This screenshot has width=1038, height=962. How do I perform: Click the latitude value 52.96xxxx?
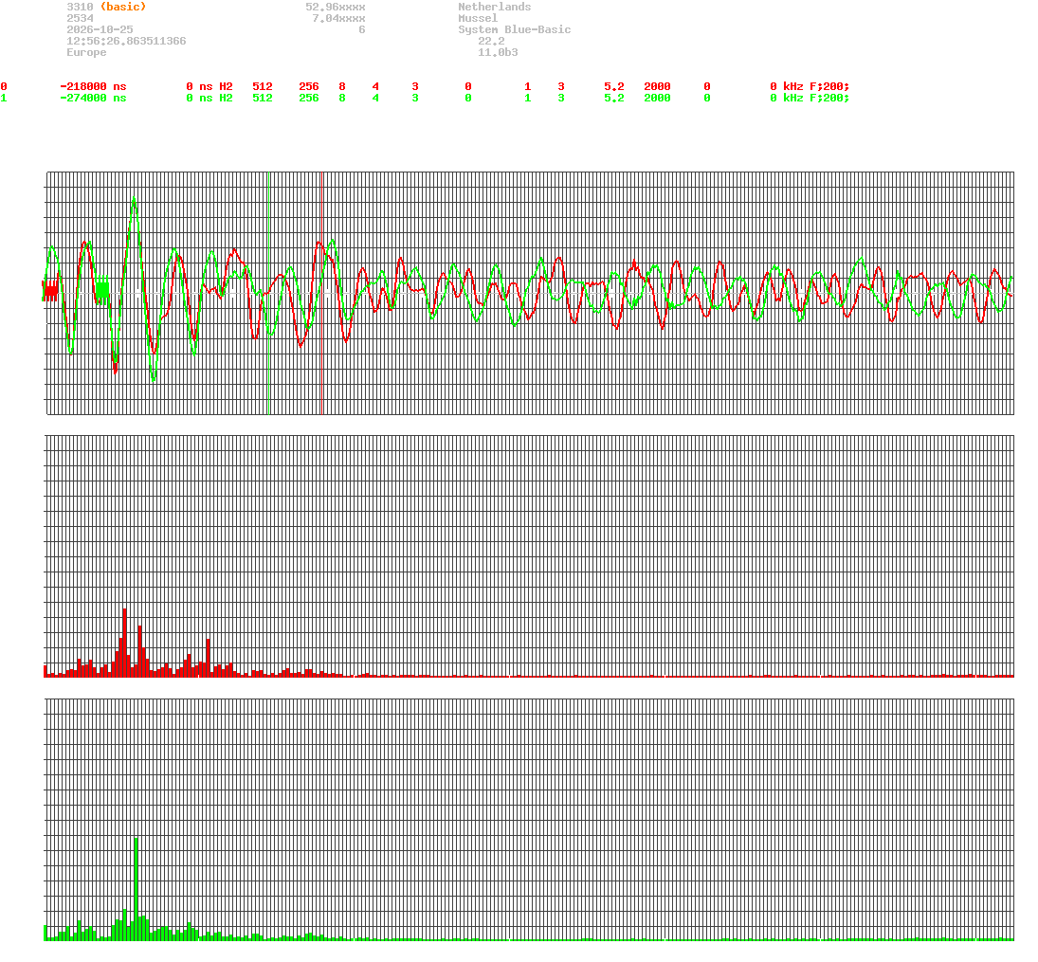coord(335,7)
